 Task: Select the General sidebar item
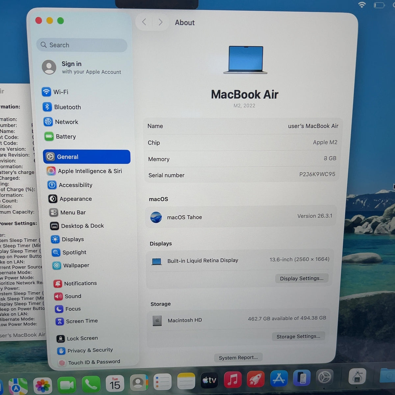coord(87,157)
